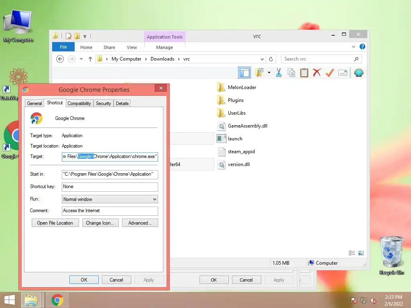Open the File ribbon tab
This screenshot has height=308, width=411.
pyautogui.click(x=63, y=47)
